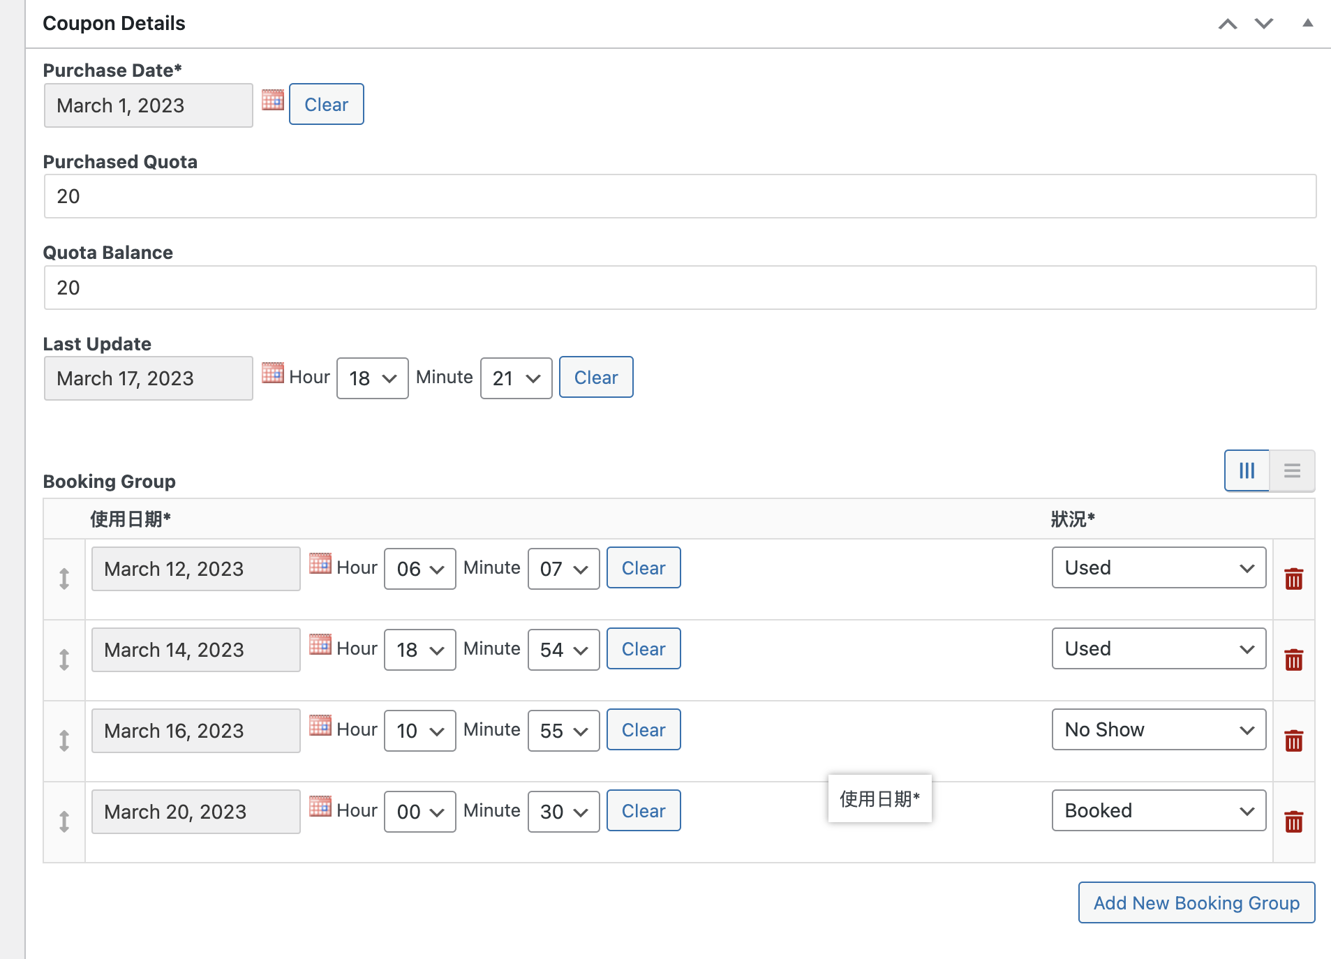
Task: Click the March 14, 2023 date field
Action: pyautogui.click(x=196, y=650)
